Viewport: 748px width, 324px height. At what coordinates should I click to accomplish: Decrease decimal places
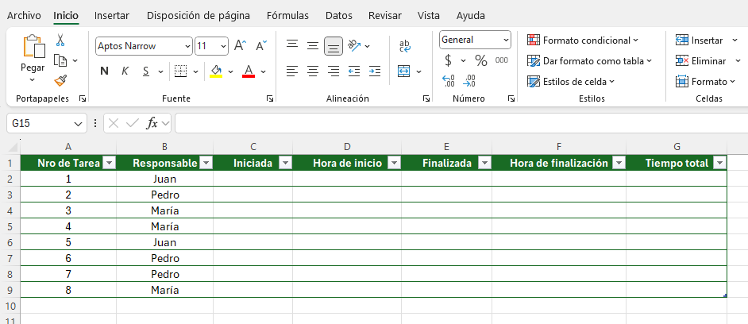tap(469, 81)
